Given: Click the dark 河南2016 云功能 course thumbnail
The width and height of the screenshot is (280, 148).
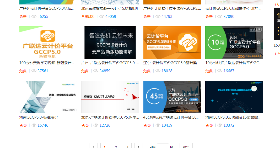Looking at the screenshot, I should tap(234, 97).
